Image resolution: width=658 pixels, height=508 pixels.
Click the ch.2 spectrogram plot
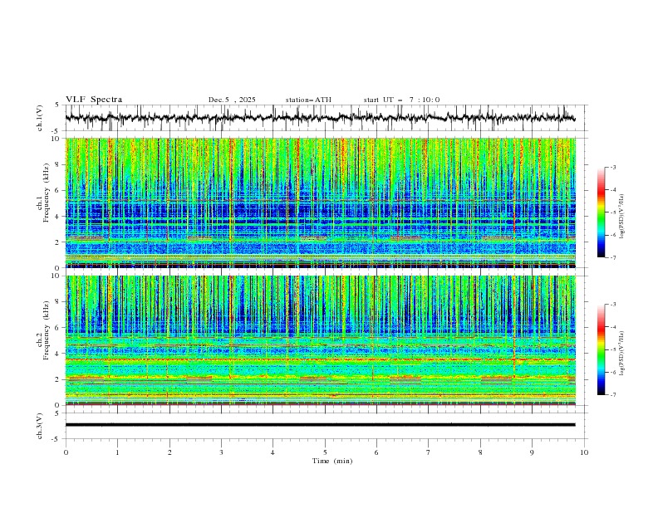(324, 339)
